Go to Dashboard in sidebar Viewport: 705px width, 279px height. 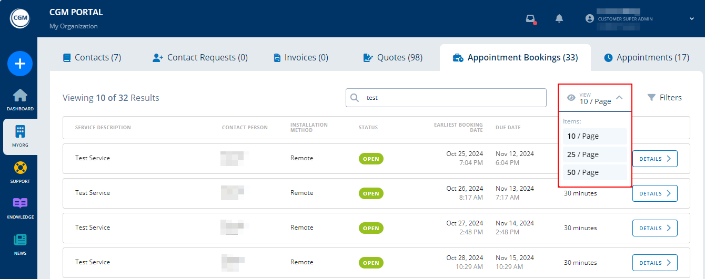[x=20, y=100]
